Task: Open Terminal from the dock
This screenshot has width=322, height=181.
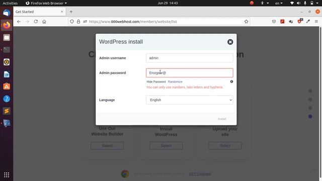Action: [7, 50]
